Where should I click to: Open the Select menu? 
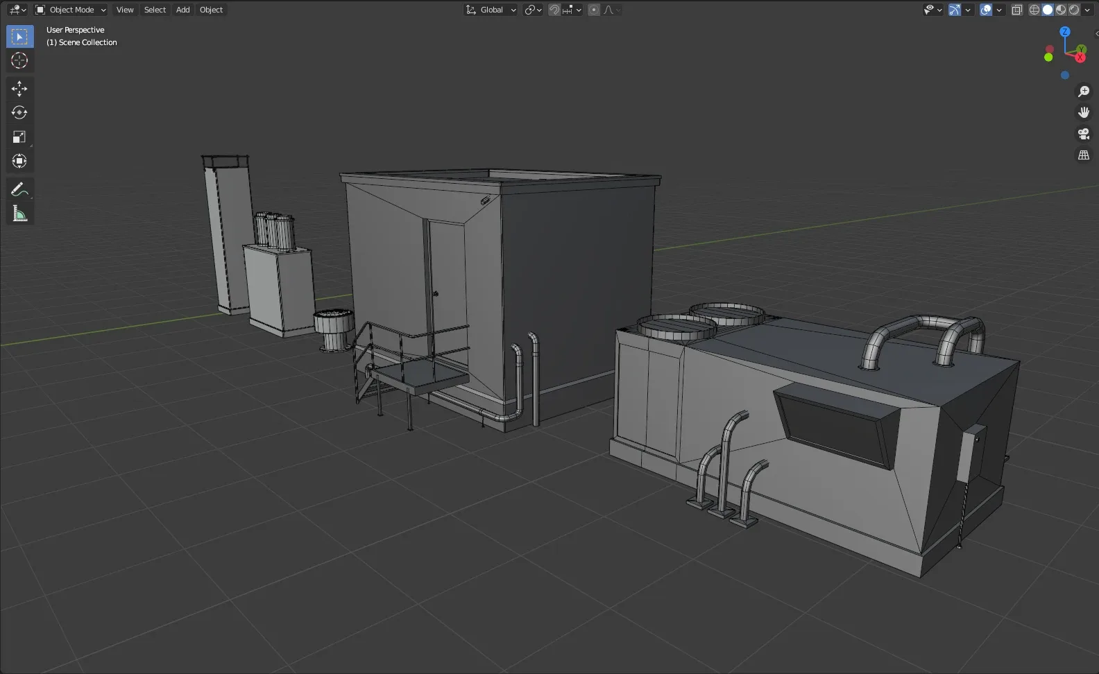coord(155,10)
